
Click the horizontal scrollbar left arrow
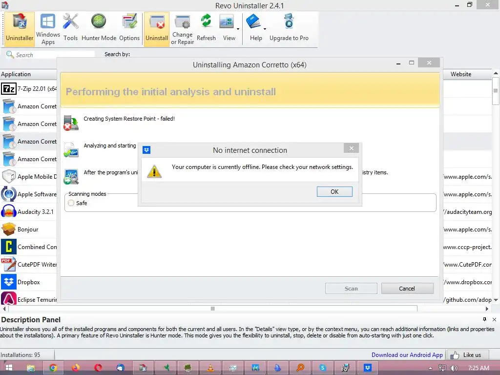click(4, 309)
